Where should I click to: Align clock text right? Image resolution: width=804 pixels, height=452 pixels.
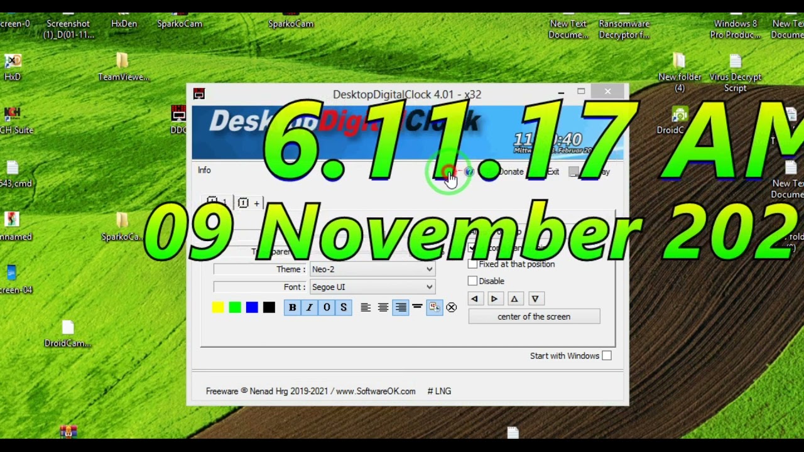400,308
